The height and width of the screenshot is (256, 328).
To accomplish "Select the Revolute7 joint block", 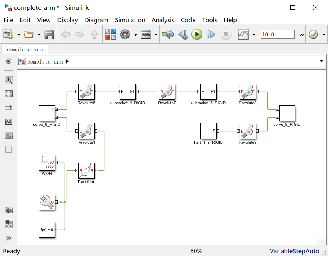I will point(167,92).
